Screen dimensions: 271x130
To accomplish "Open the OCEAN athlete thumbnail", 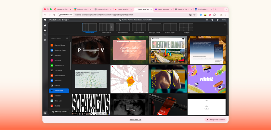I will [168, 79].
